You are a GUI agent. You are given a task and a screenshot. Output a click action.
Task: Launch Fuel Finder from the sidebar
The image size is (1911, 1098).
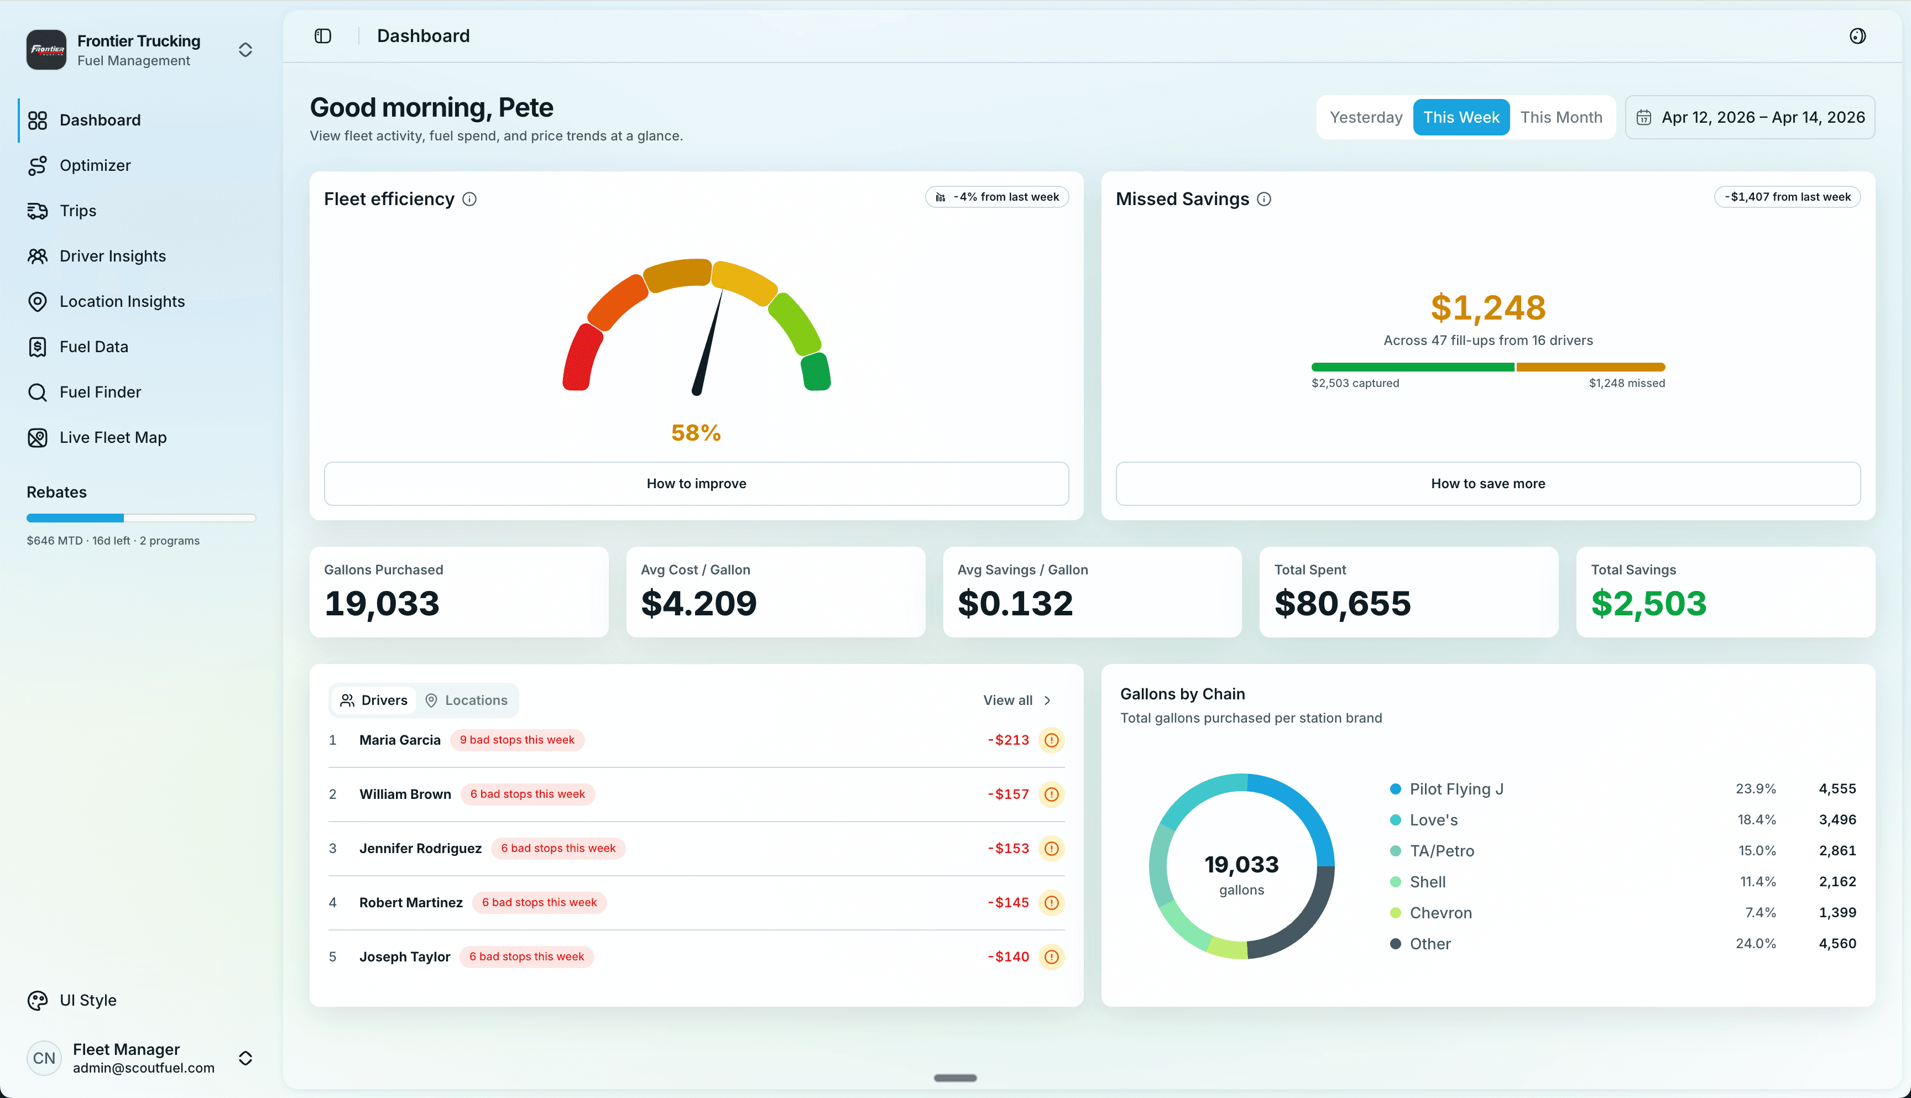(100, 391)
